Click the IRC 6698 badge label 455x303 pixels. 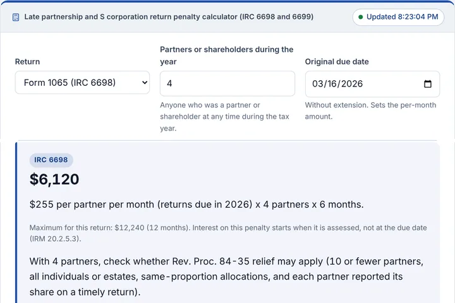point(51,160)
